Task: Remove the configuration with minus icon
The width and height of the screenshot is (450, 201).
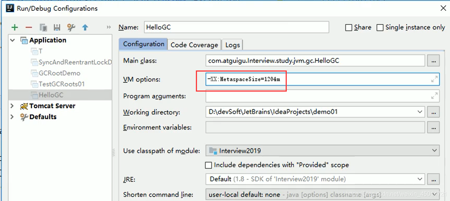Action: 29,27
